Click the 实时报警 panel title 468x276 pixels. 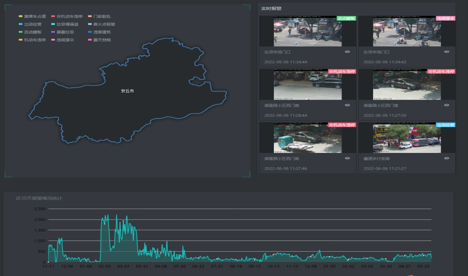pyautogui.click(x=271, y=9)
